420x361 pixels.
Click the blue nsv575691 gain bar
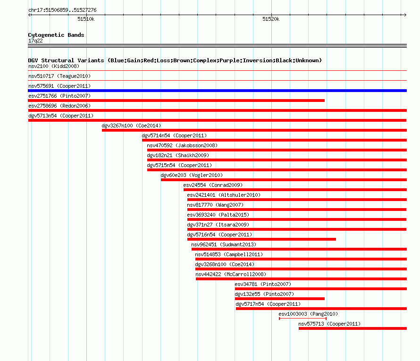point(217,91)
